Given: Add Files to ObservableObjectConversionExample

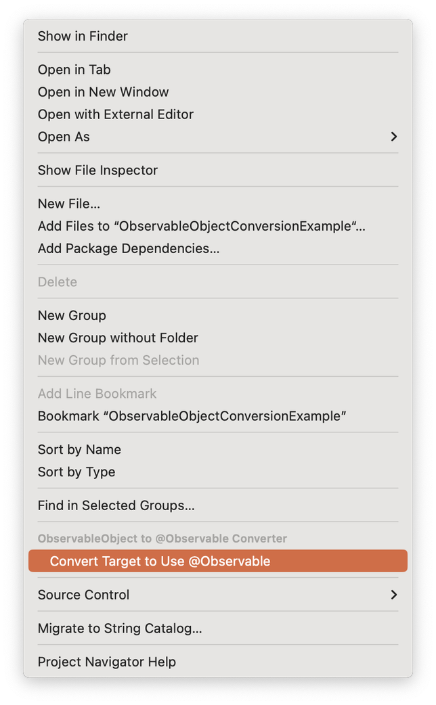Looking at the screenshot, I should pos(201,225).
